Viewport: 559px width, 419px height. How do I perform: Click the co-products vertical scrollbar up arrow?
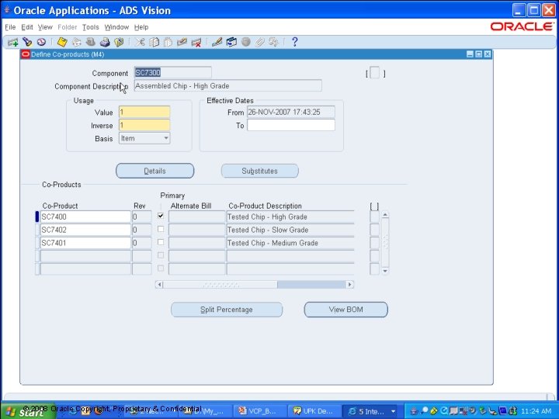385,215
